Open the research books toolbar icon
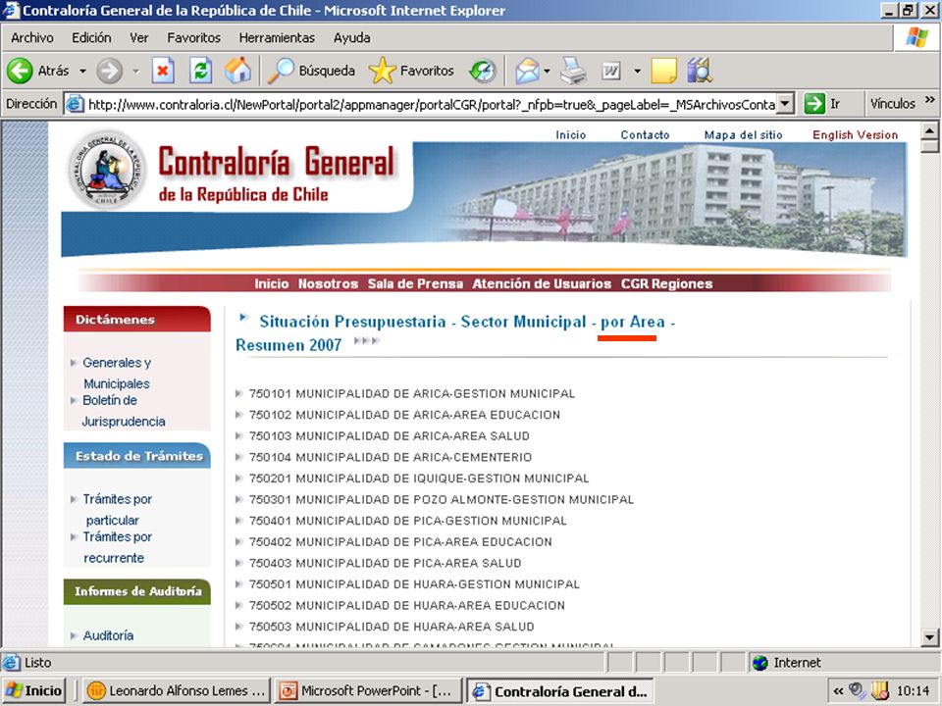Screen dimensions: 942x706 [x=700, y=71]
